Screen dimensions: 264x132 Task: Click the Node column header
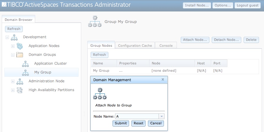(x=172, y=63)
